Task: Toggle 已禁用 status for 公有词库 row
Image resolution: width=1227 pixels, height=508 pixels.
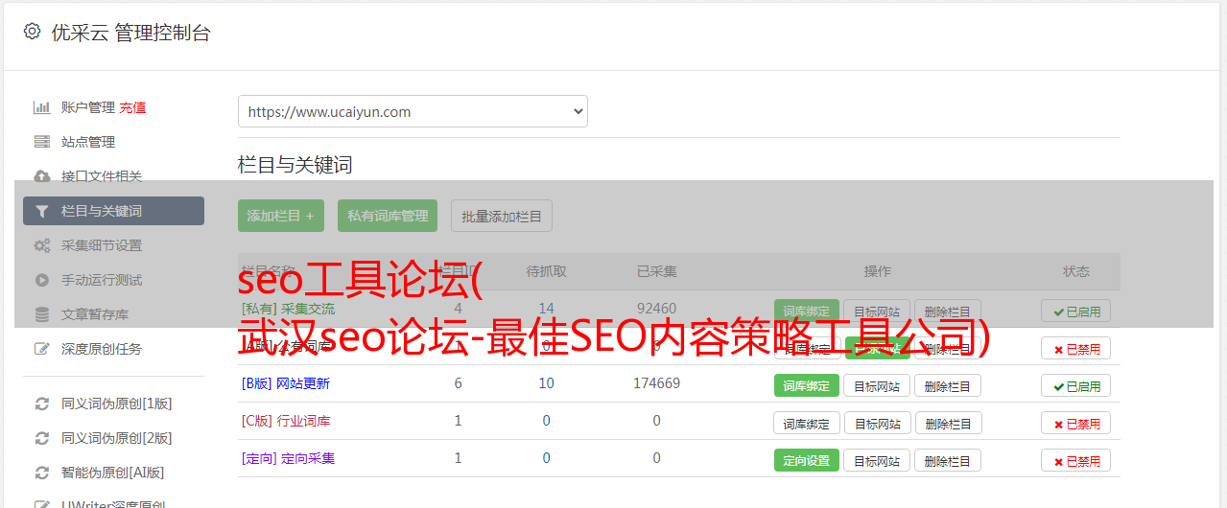Action: [x=1076, y=349]
